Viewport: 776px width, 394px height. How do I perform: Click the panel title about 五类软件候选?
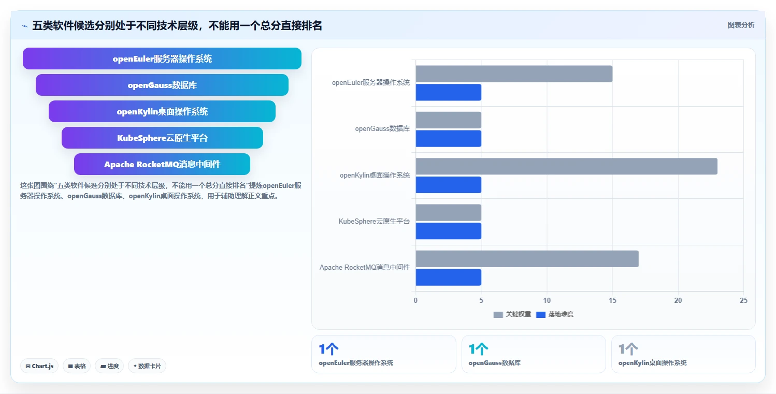pos(177,25)
